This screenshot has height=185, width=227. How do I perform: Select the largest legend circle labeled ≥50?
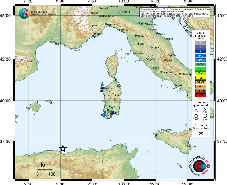click(x=205, y=116)
